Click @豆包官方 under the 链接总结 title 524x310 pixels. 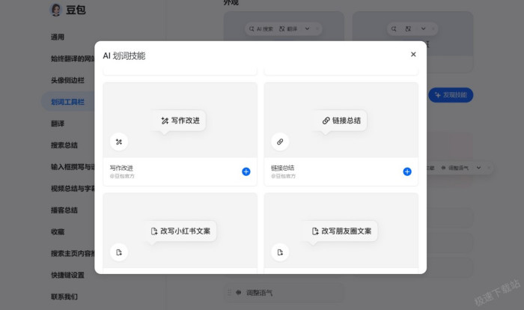tap(283, 176)
